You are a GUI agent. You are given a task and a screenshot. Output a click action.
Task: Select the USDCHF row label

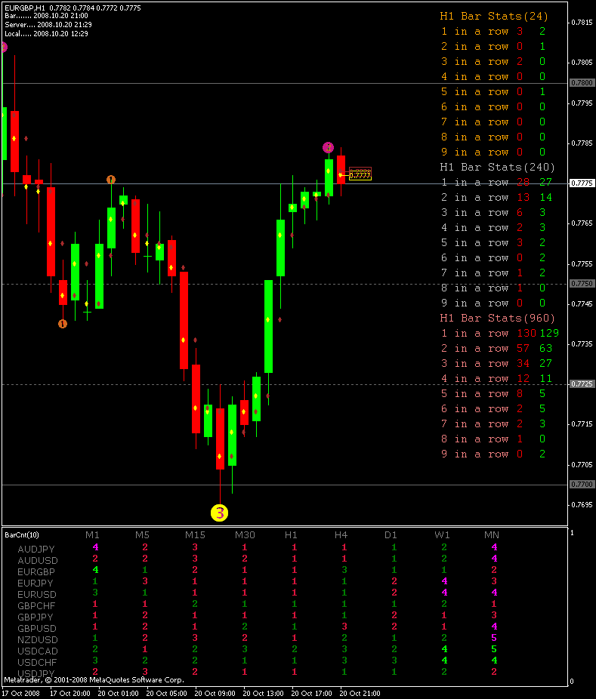click(x=37, y=663)
